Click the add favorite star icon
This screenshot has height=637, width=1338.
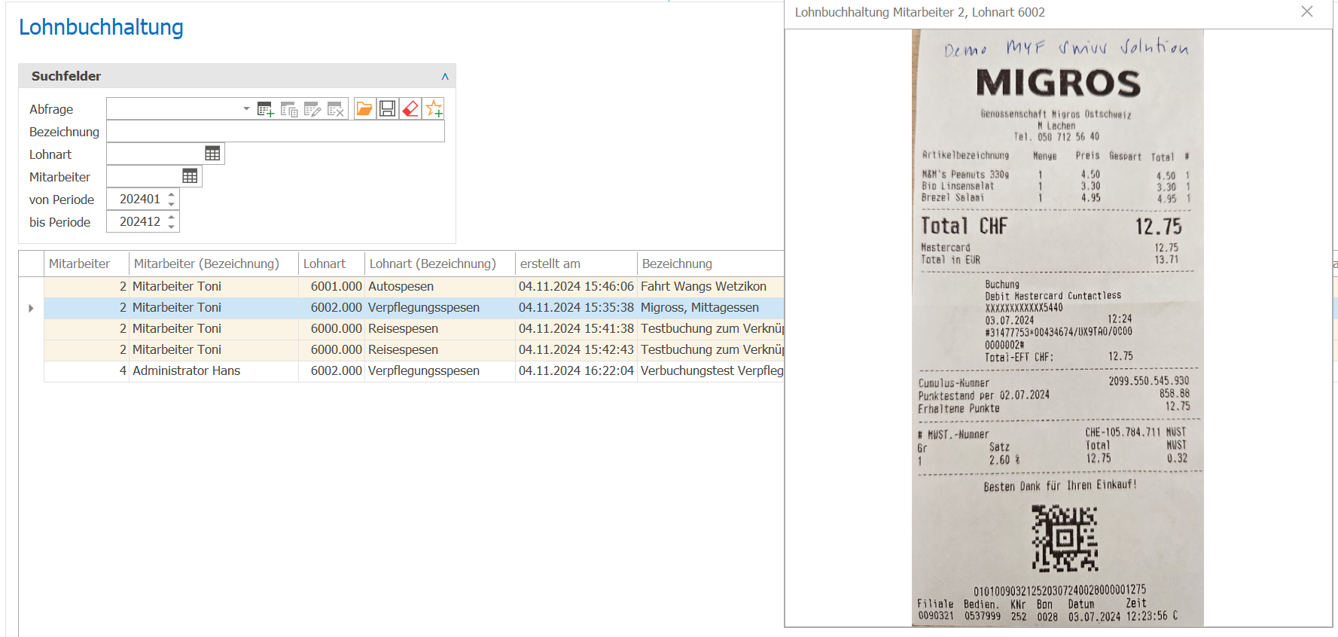click(434, 109)
